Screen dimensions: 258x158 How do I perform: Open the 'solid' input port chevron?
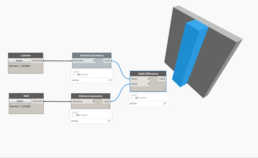(149, 79)
